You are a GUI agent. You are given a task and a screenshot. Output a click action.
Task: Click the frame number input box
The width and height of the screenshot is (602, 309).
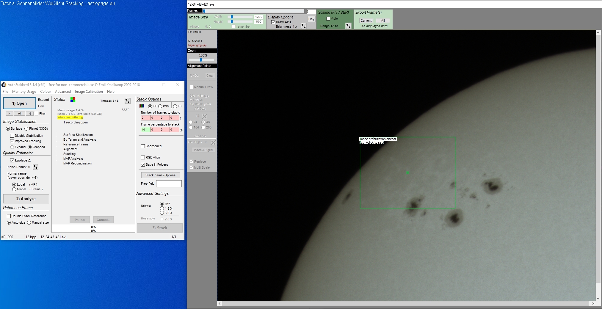(x=311, y=12)
